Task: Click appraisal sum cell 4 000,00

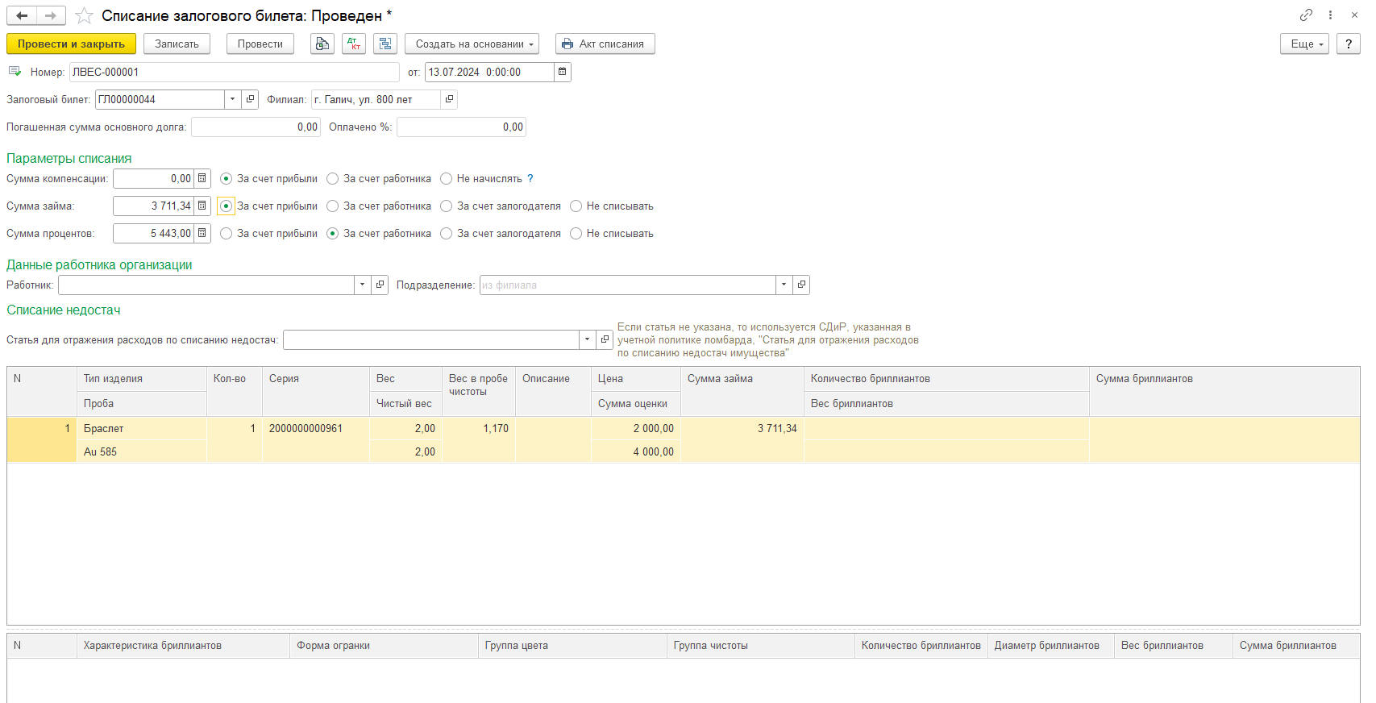Action: pyautogui.click(x=635, y=451)
